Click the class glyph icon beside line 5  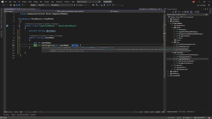tap(7, 26)
